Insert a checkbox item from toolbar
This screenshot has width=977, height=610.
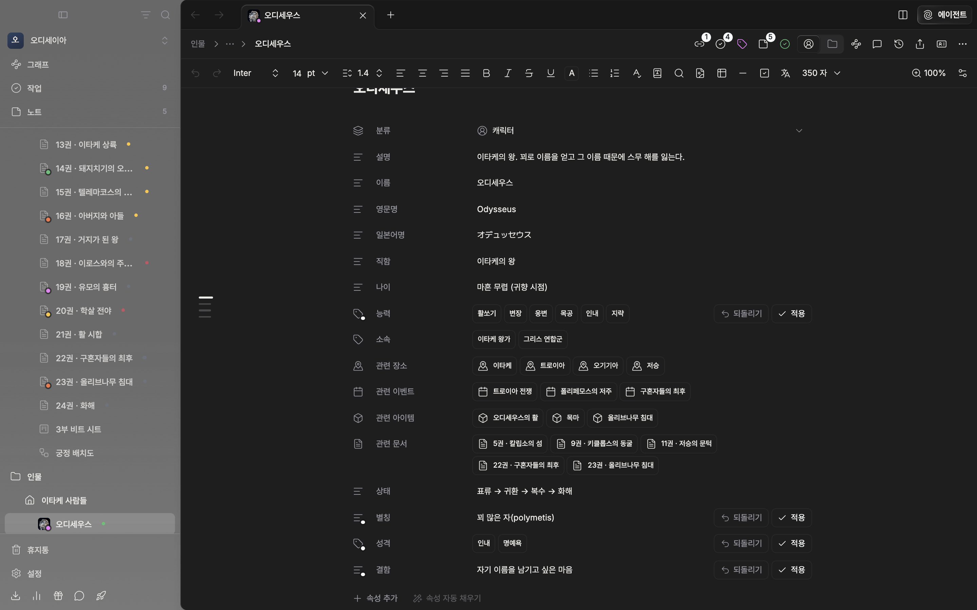764,73
